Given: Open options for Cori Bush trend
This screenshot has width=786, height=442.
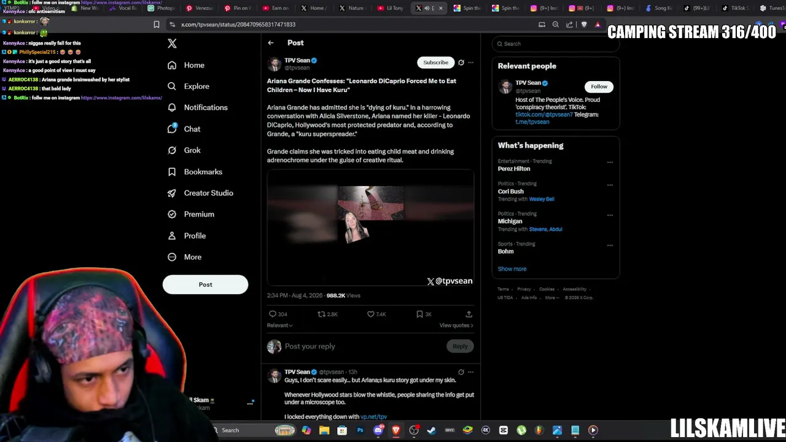Looking at the screenshot, I should [x=610, y=185].
